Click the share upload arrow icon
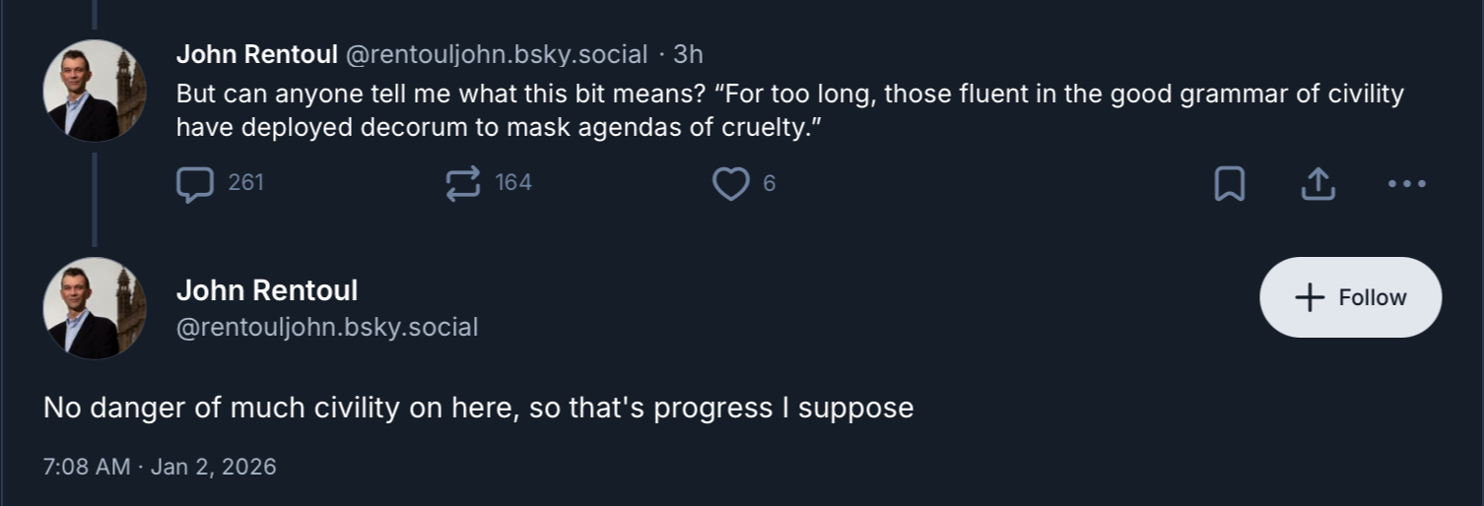 click(1318, 184)
